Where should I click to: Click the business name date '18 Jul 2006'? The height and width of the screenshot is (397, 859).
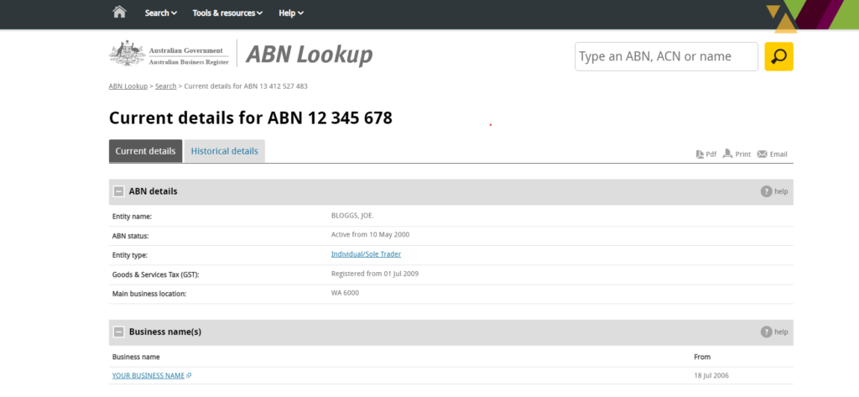[x=711, y=376]
